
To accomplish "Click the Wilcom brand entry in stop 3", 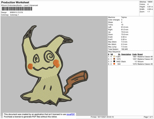I will pos(140,62).
